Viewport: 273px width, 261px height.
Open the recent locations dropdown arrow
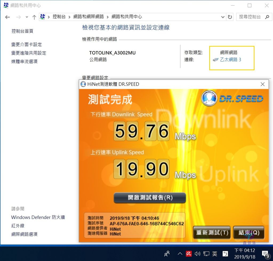coord(27,17)
